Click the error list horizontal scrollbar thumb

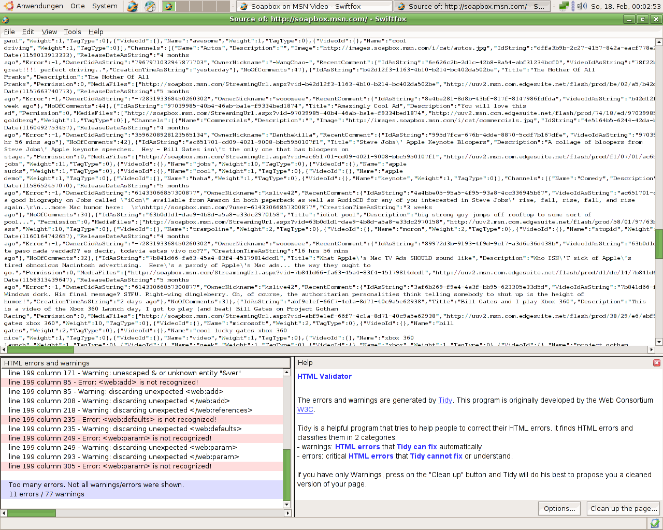click(x=31, y=513)
